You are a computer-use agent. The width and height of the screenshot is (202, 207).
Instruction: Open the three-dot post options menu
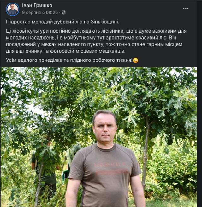[186, 9]
